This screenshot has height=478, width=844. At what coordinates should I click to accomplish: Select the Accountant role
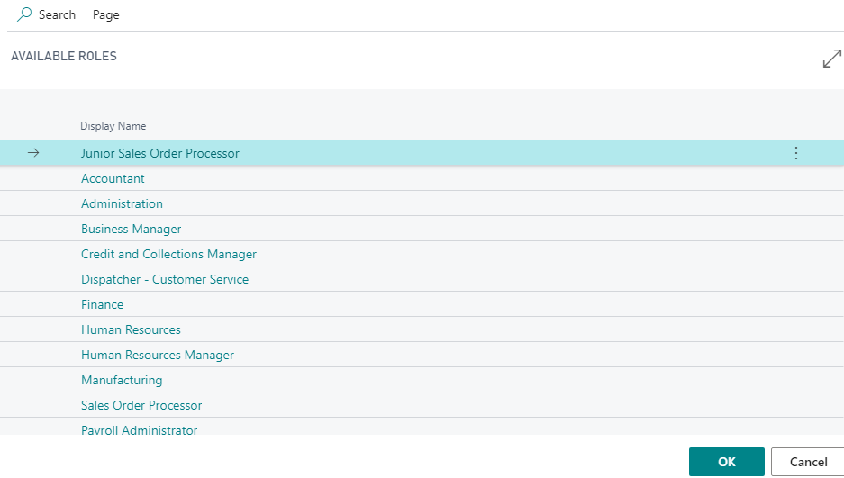click(113, 178)
